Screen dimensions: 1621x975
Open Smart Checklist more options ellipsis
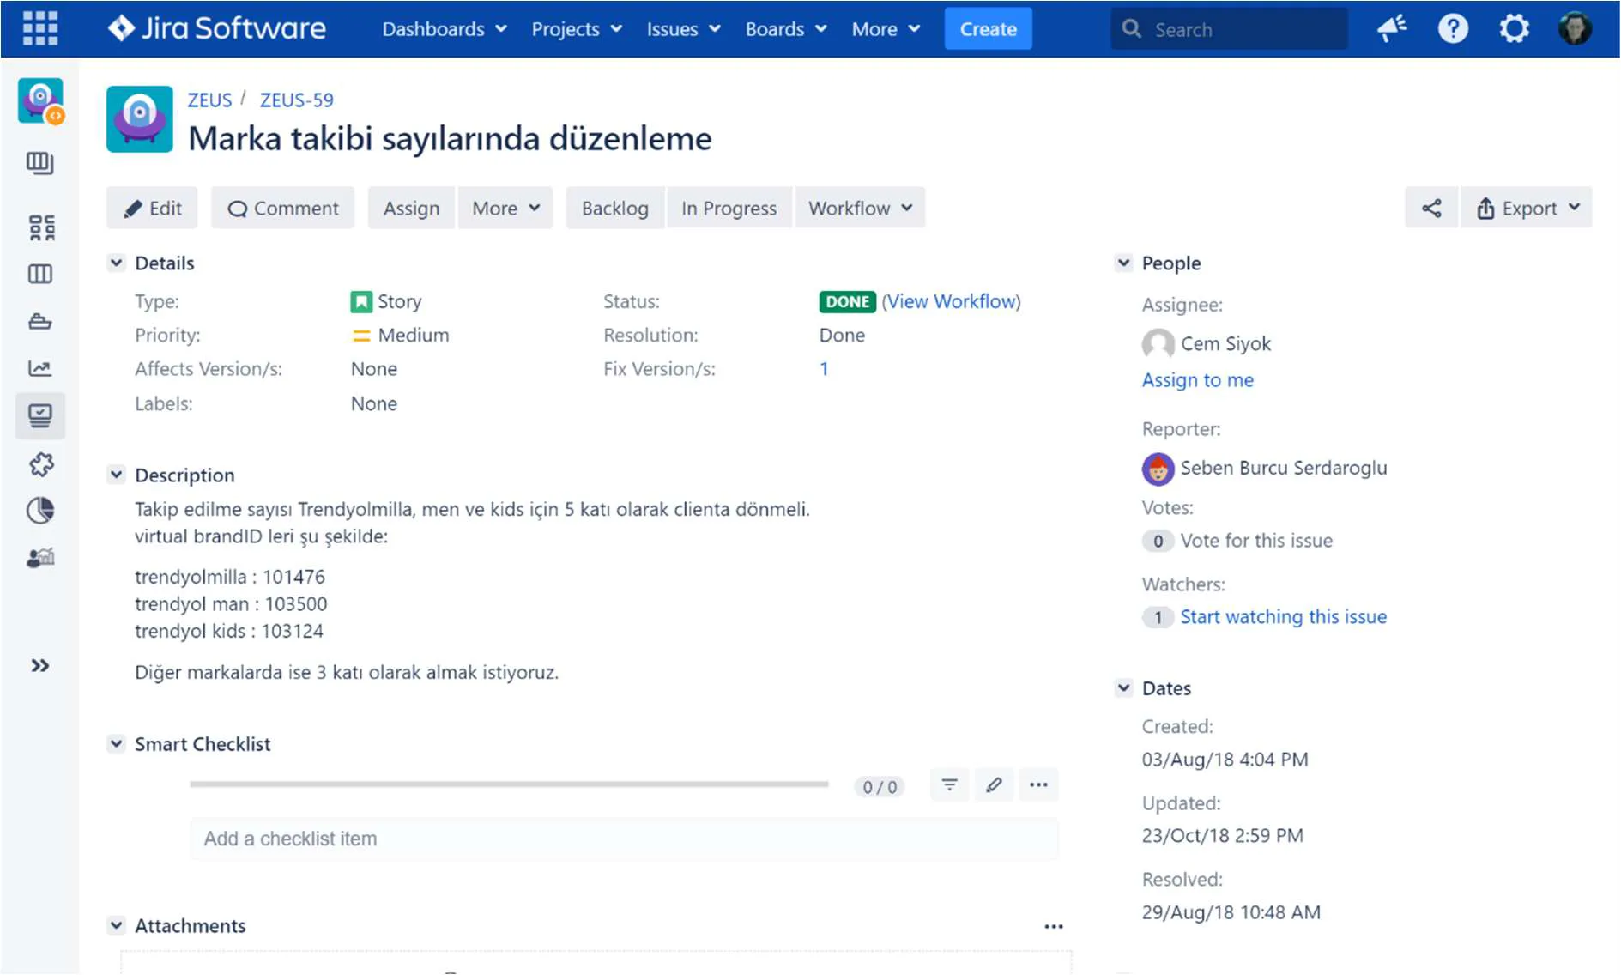point(1038,784)
